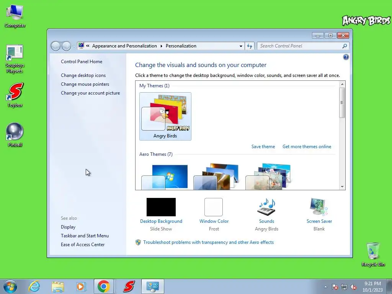The image size is (392, 294).
Task: Open the Window Color Frost swatch
Action: coord(214,207)
